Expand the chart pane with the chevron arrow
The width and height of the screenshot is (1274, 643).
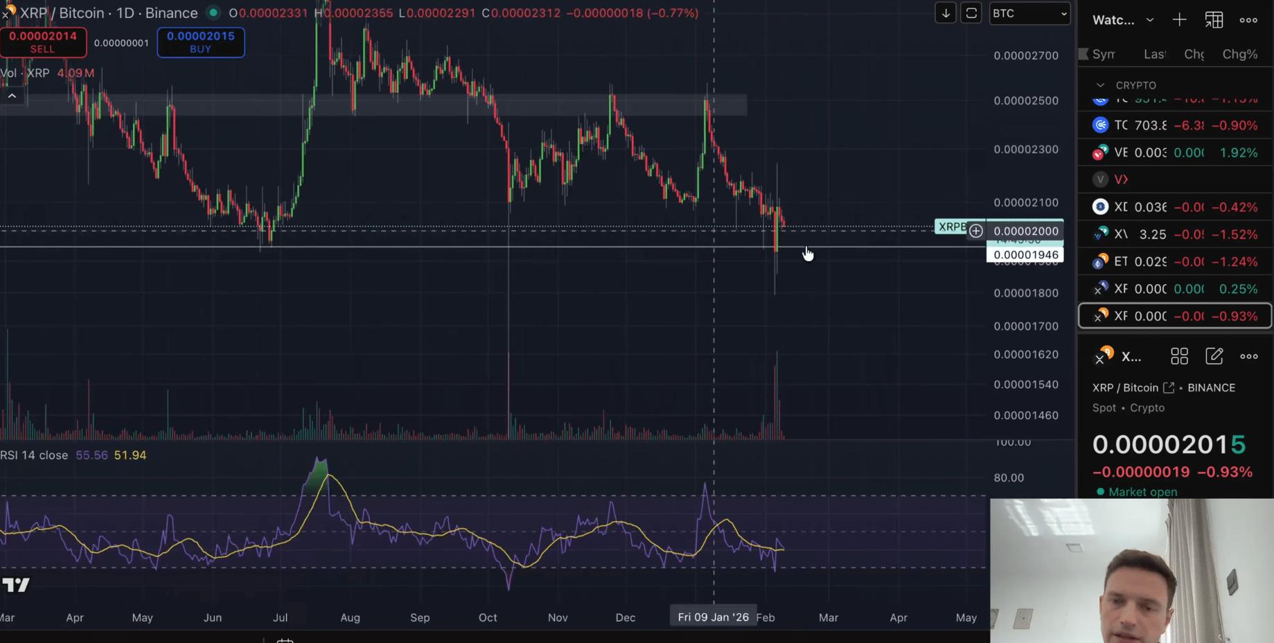[12, 95]
